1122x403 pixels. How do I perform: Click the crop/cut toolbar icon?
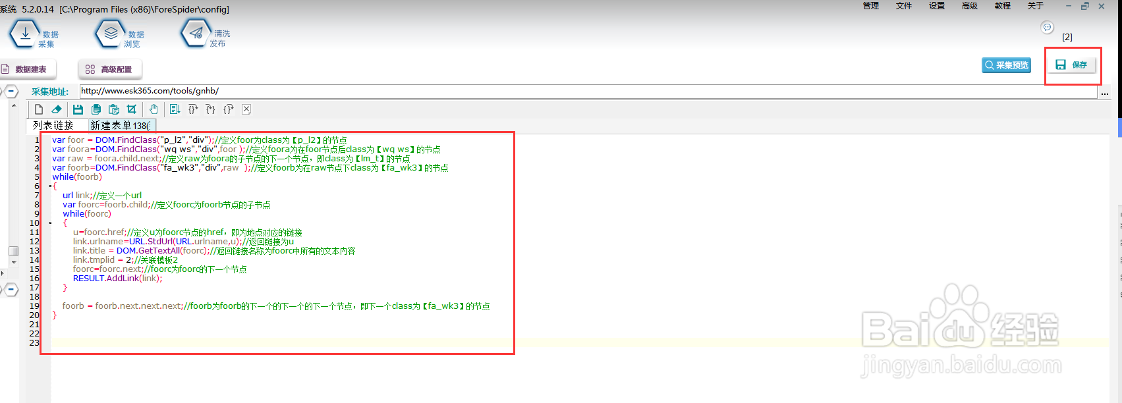pos(132,109)
